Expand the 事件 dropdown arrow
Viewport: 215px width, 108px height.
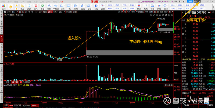tap(137, 12)
